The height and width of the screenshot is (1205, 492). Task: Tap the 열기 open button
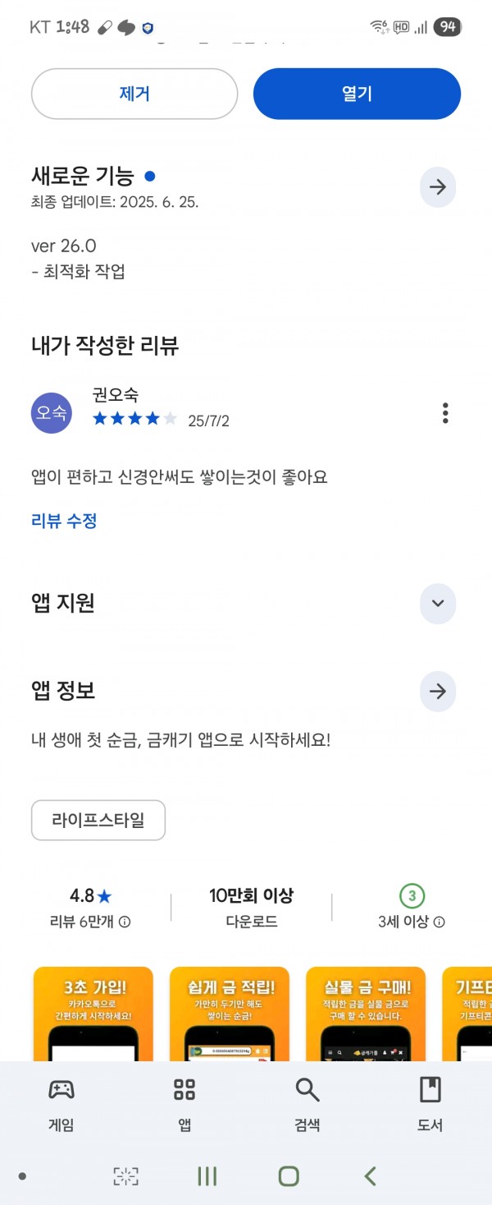(357, 94)
